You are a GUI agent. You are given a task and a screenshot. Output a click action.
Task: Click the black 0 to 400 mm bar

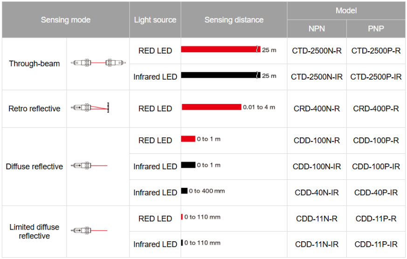(184, 191)
